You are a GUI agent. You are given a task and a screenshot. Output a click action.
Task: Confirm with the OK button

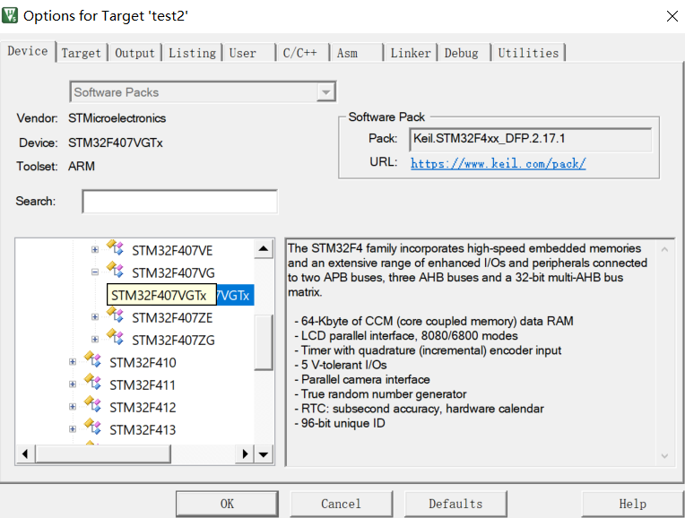227,504
